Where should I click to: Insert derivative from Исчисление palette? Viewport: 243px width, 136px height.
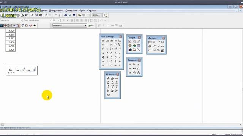click(x=108, y=78)
